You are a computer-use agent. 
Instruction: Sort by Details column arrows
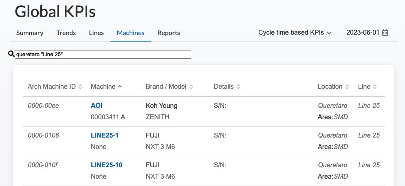coord(238,87)
